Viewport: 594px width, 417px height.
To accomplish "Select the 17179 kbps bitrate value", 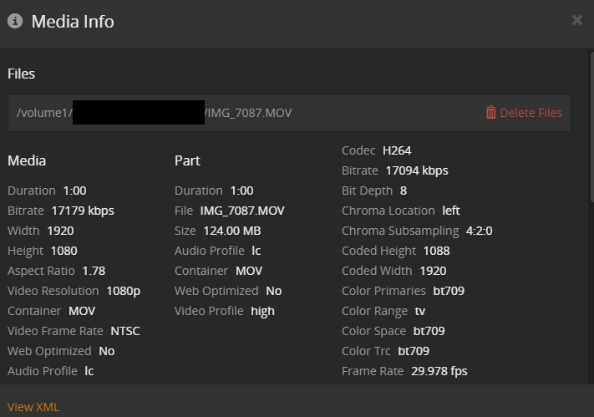I will 83,211.
